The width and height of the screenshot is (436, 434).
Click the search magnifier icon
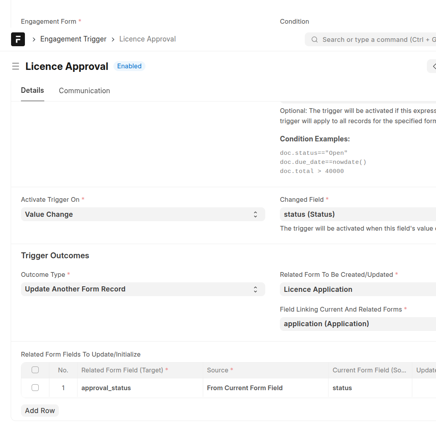coord(315,39)
